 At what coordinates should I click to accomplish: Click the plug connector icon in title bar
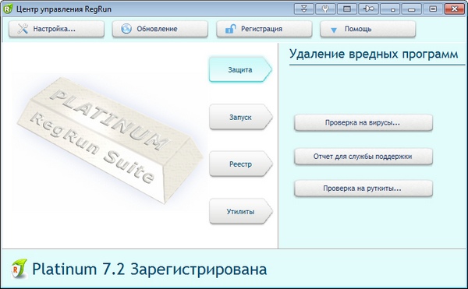[368, 9]
